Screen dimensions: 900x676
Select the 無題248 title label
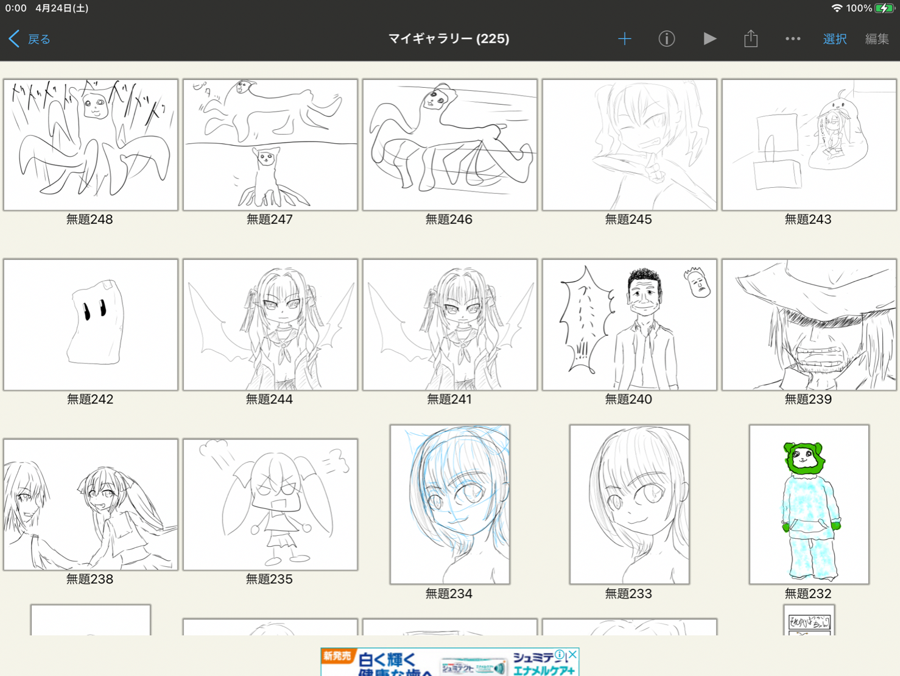pos(90,219)
